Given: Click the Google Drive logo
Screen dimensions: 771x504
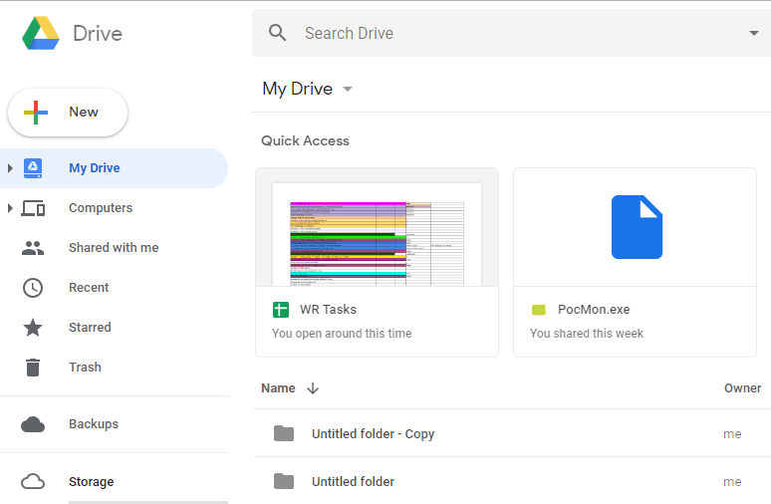Looking at the screenshot, I should [41, 33].
